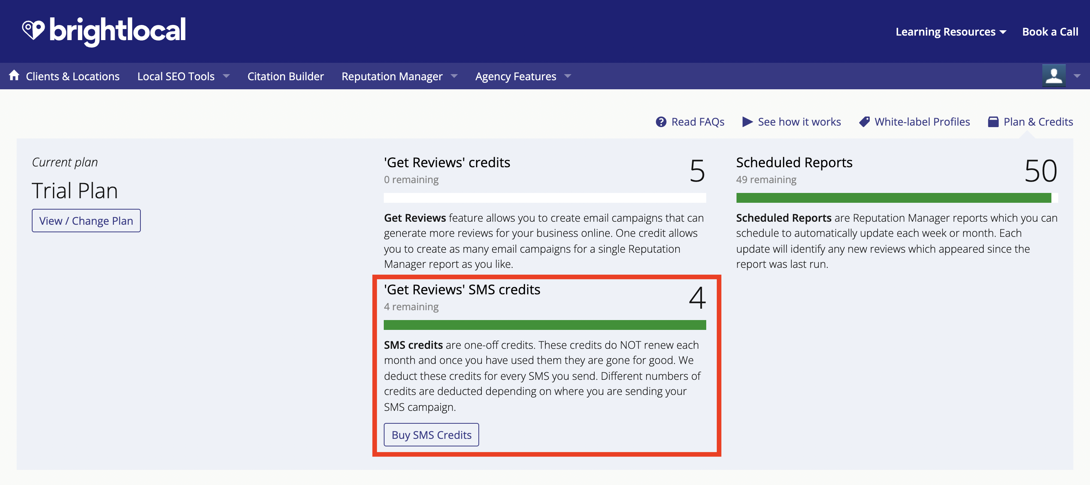
Task: Expand the Local SEO Tools menu arrow
Action: coord(226,76)
